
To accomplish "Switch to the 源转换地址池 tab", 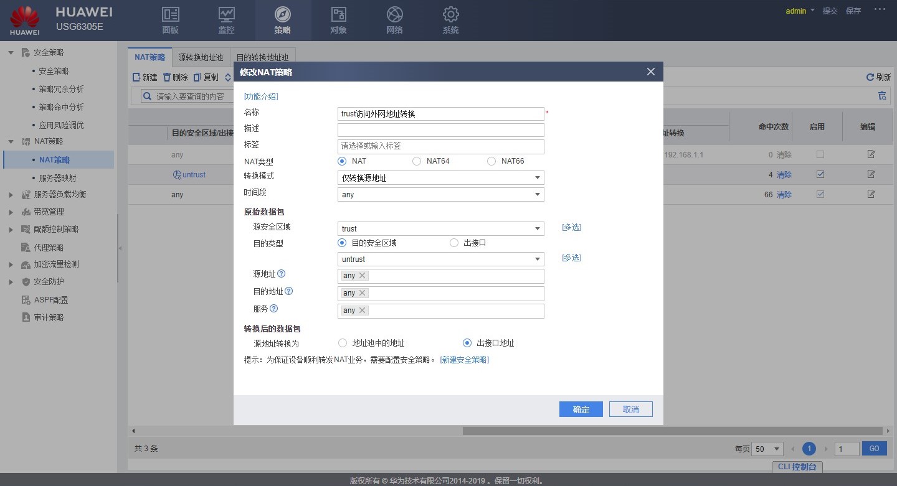I will pos(201,57).
